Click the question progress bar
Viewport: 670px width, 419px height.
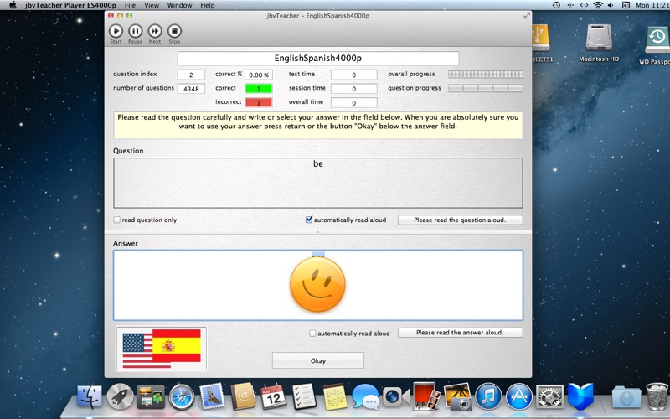(x=486, y=89)
